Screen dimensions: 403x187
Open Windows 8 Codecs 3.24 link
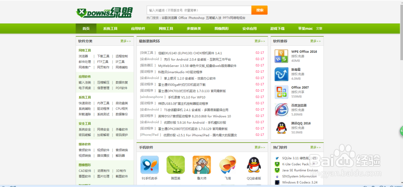tap(300, 183)
